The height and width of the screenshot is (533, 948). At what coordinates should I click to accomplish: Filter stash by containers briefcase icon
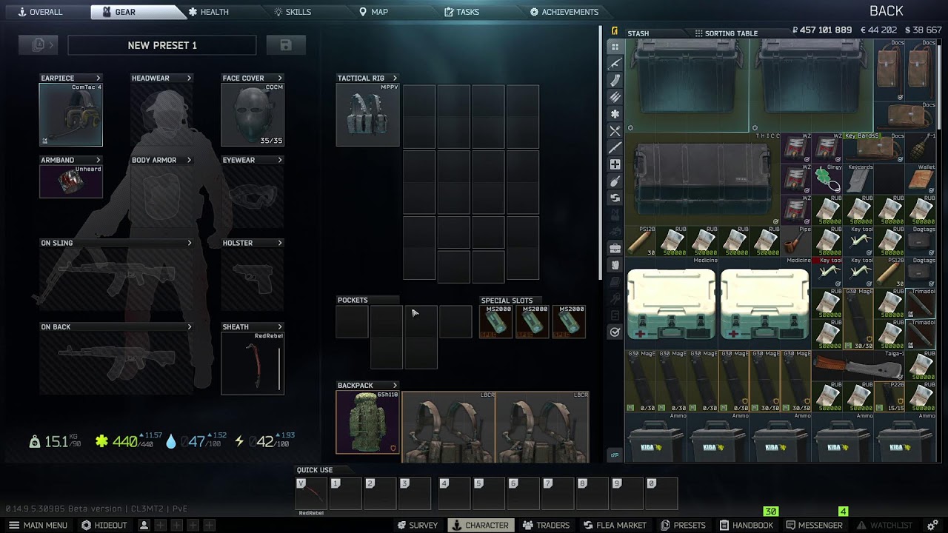point(615,248)
